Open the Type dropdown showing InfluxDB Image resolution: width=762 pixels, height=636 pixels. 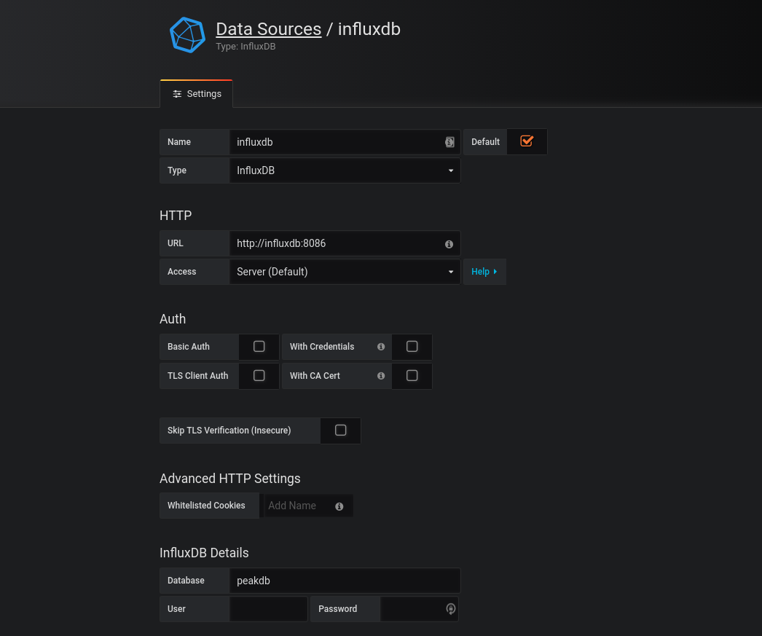point(345,170)
